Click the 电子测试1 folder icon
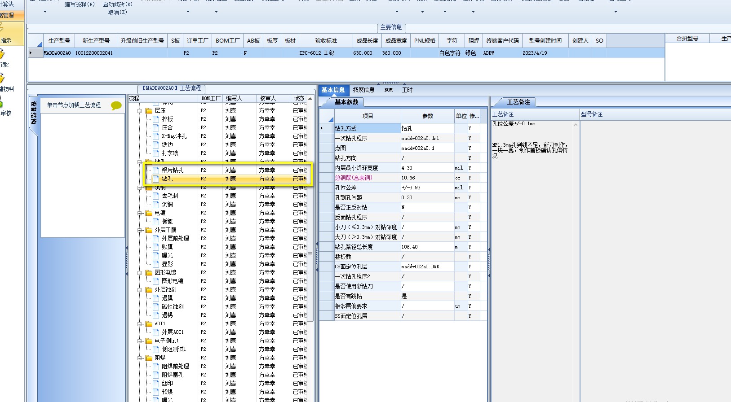 tap(149, 341)
